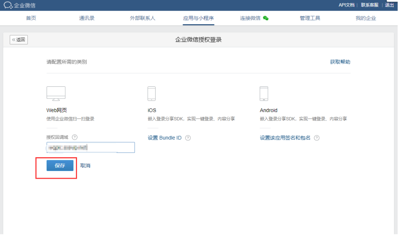Click the 设置 Bundle ID link

[x=165, y=138]
